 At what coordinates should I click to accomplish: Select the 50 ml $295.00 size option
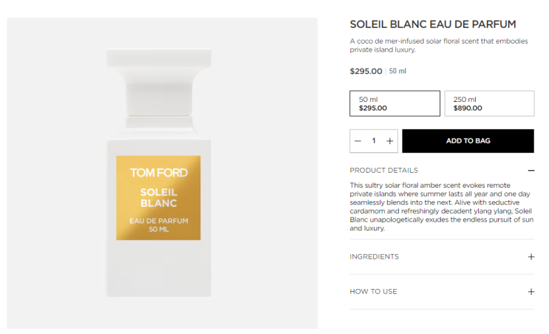click(x=395, y=103)
